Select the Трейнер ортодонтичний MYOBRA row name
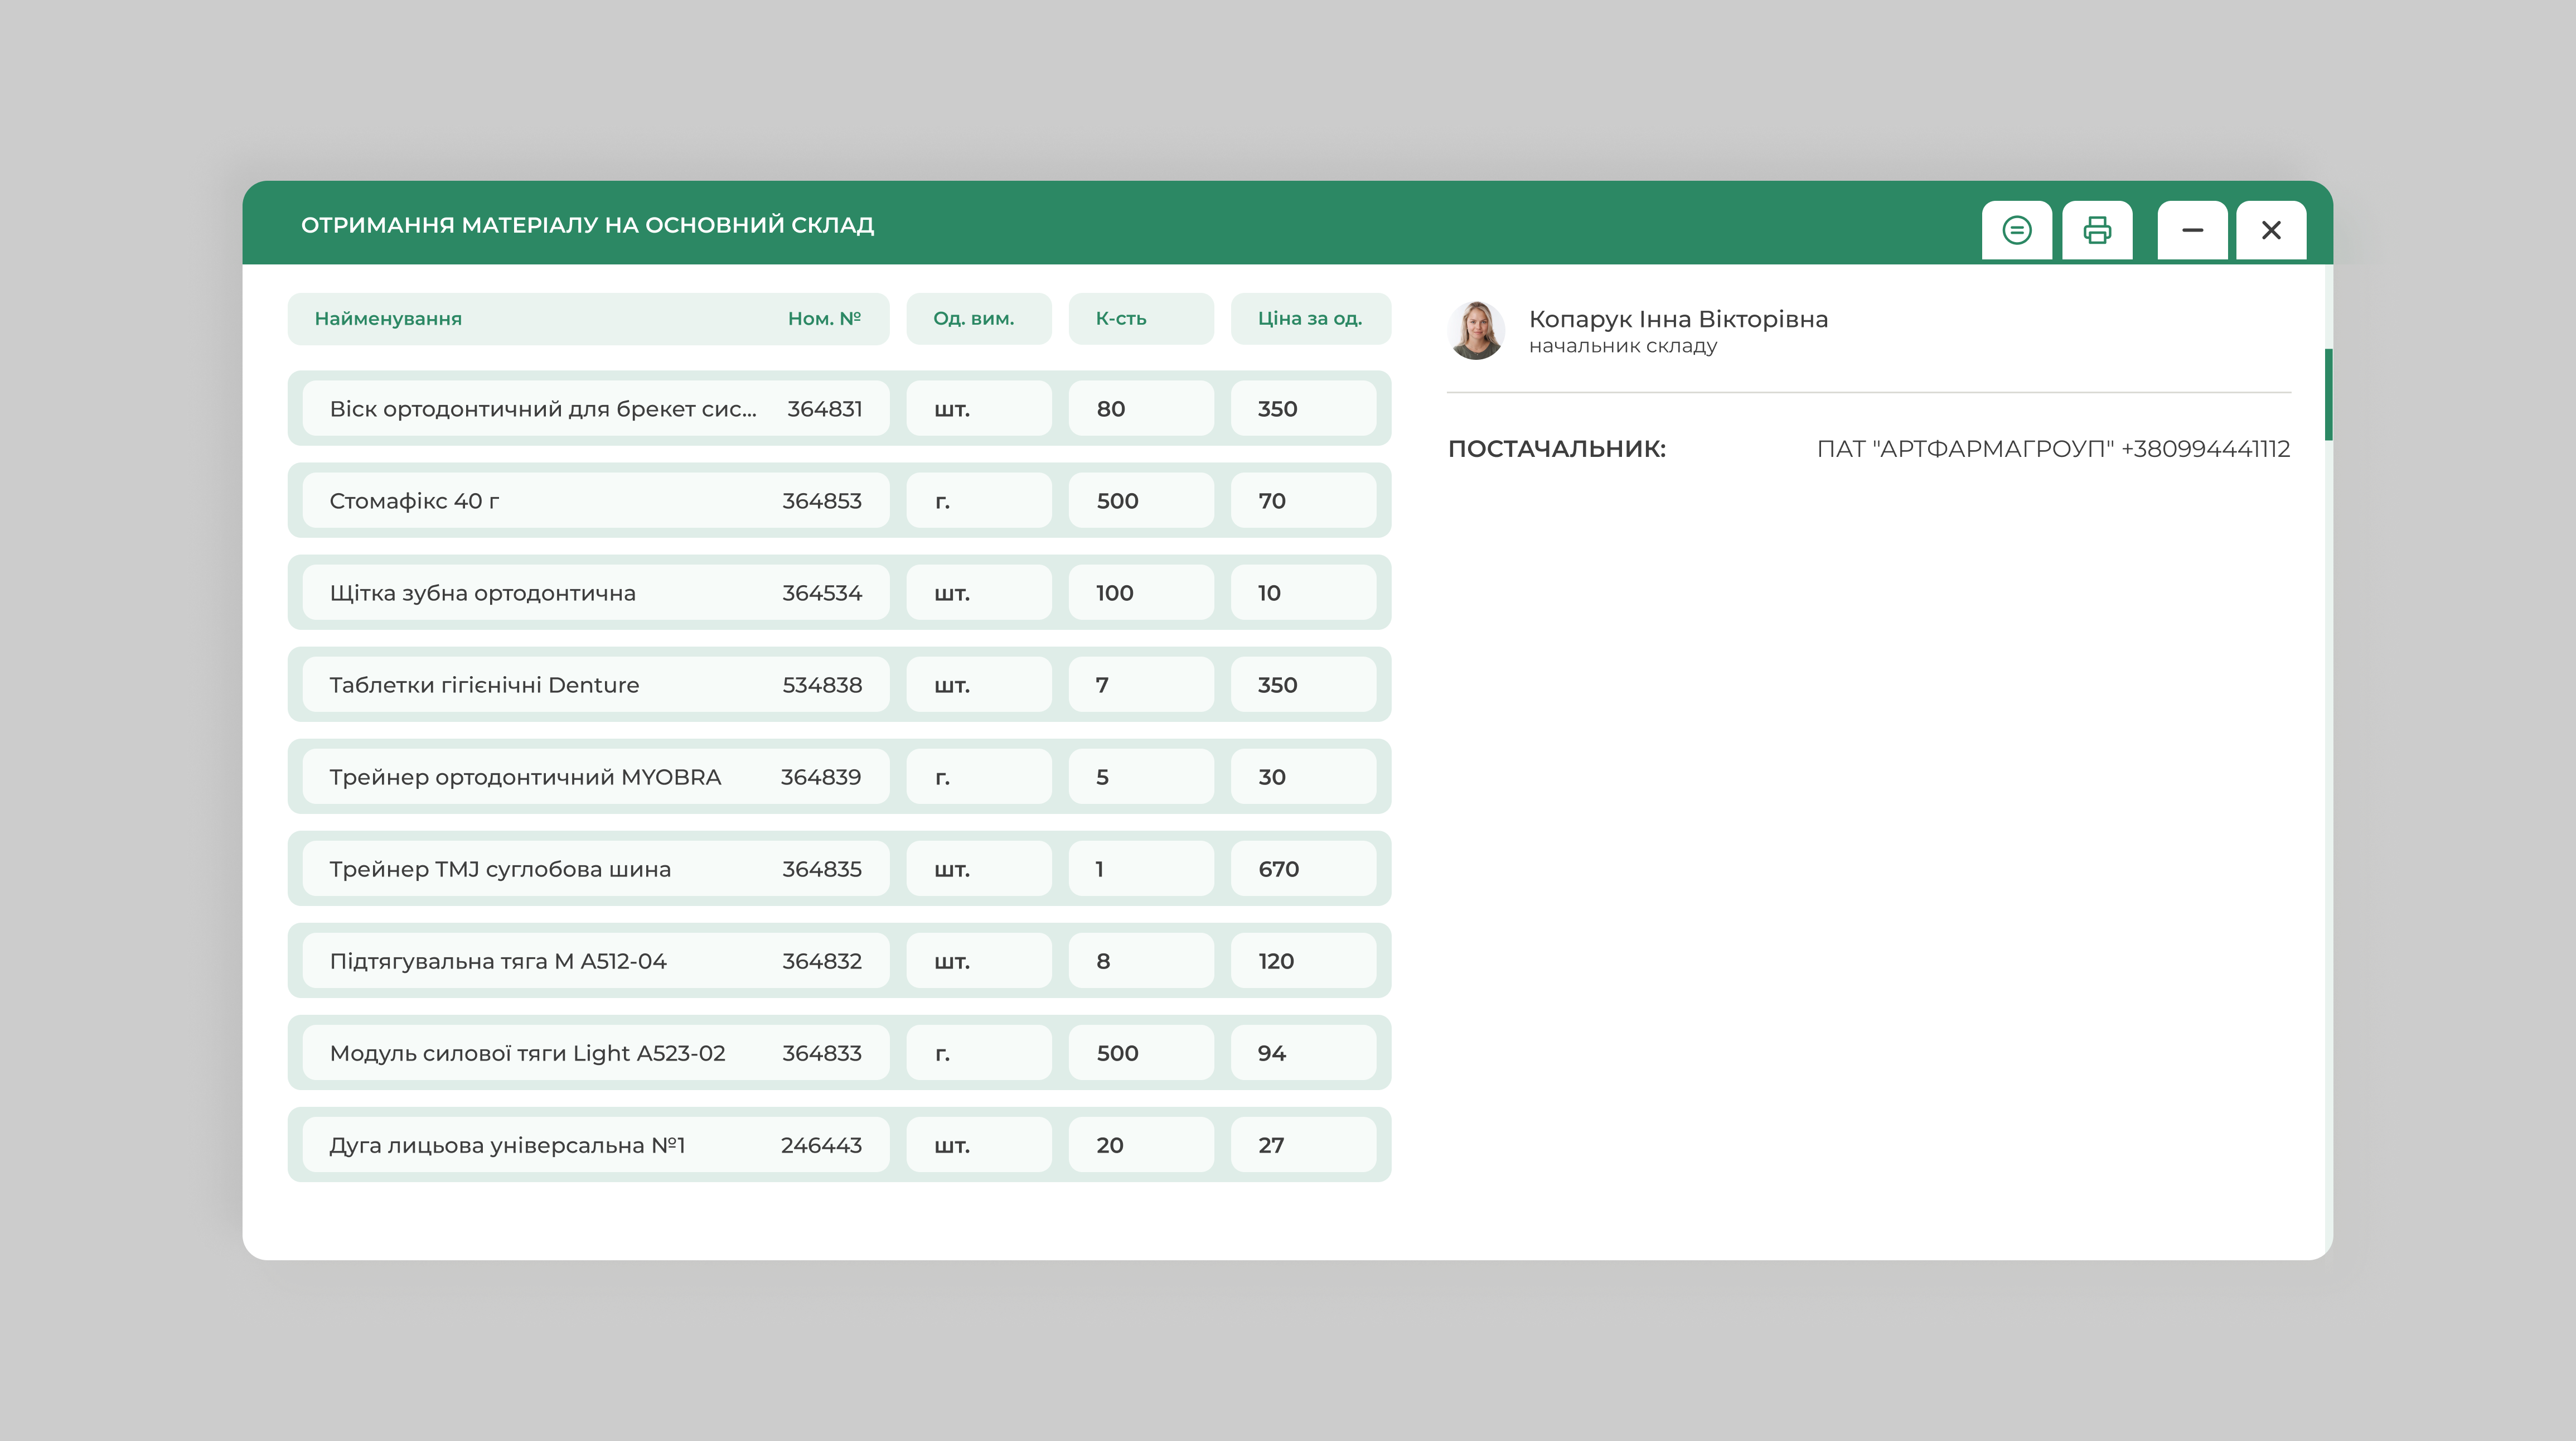 click(x=525, y=777)
